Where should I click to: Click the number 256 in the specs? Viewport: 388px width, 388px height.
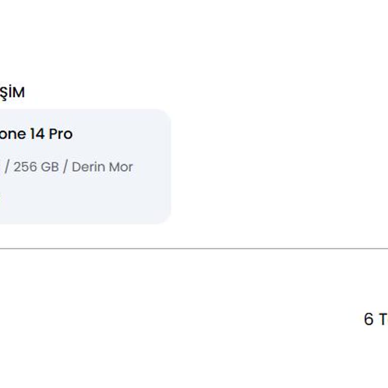[x=25, y=167]
